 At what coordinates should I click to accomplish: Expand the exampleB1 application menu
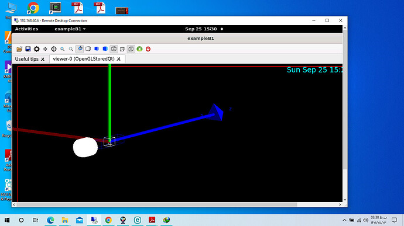pos(70,29)
